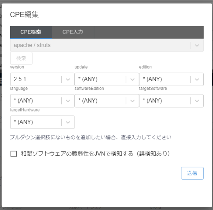Open the edition field set to ANY
The width and height of the screenshot is (213, 210).
click(x=171, y=79)
